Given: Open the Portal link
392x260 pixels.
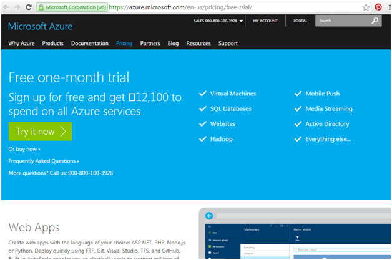Looking at the screenshot, I should (x=300, y=21).
